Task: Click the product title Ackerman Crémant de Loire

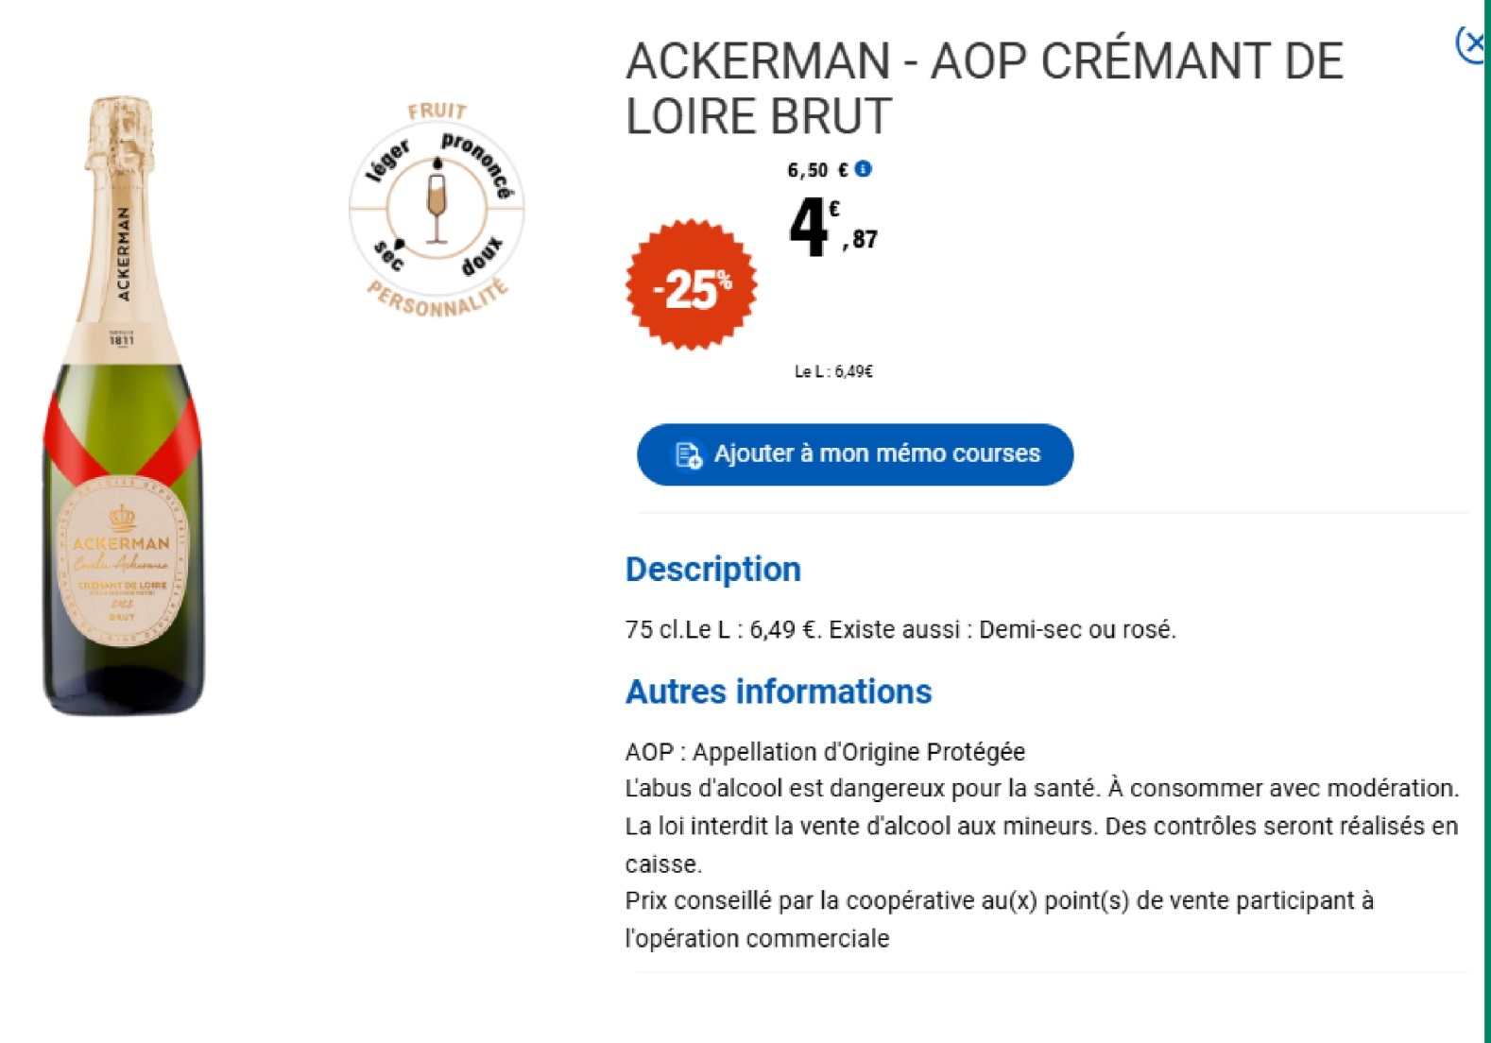Action: pyautogui.click(x=984, y=88)
